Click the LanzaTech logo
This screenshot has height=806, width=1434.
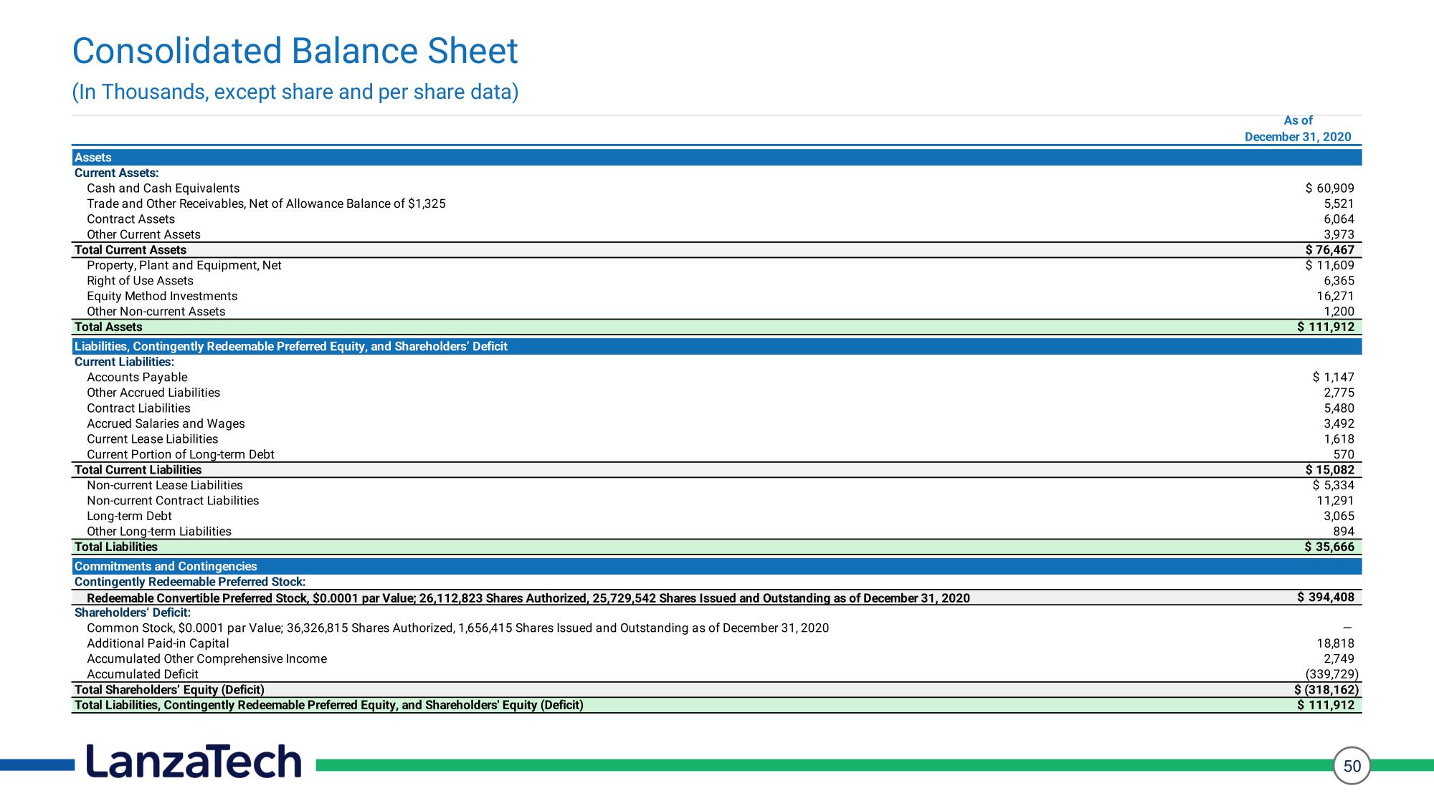coord(194,762)
